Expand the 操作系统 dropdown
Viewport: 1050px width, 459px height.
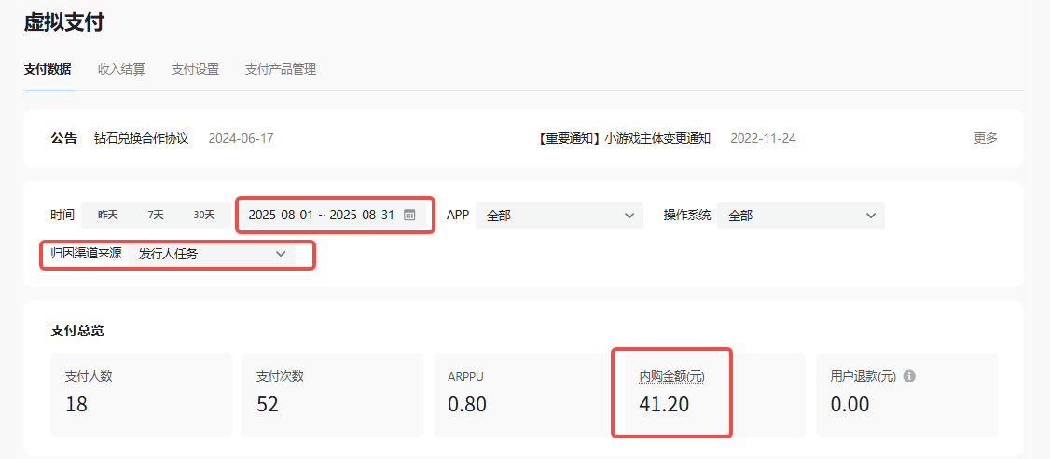click(801, 216)
